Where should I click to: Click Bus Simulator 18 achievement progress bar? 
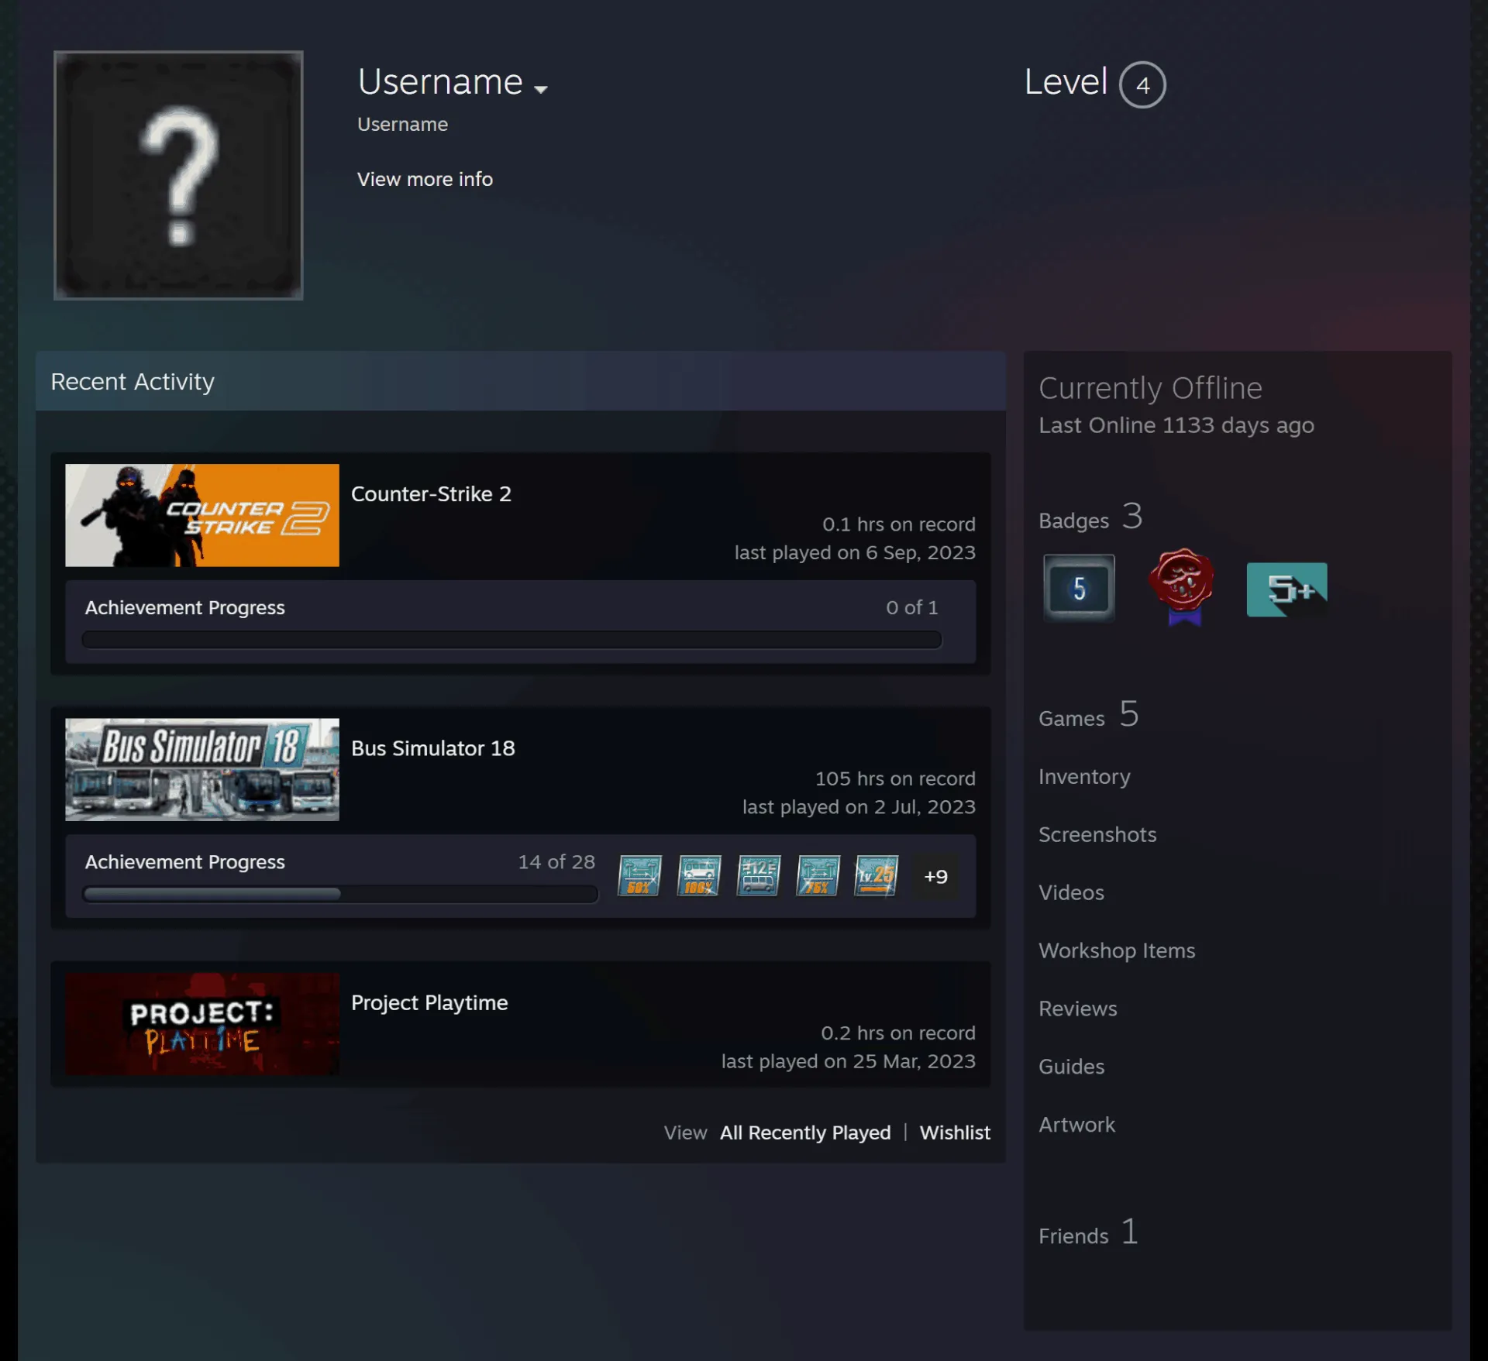pos(340,894)
